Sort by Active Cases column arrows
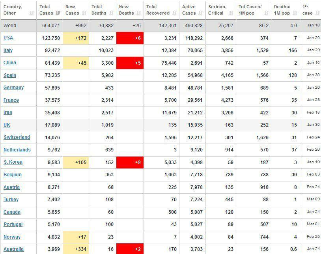Screen dimensions: 321x254 (201, 13)
